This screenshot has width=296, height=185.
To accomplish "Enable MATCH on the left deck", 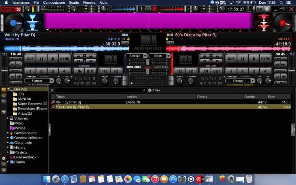I will 16,59.
